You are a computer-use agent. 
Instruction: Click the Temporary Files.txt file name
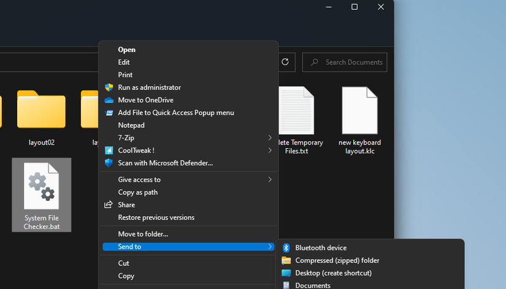click(x=301, y=146)
